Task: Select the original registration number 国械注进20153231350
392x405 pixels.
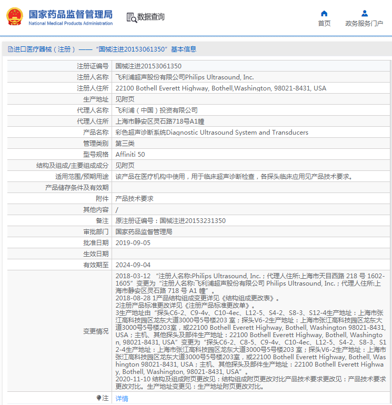Action: point(193,221)
